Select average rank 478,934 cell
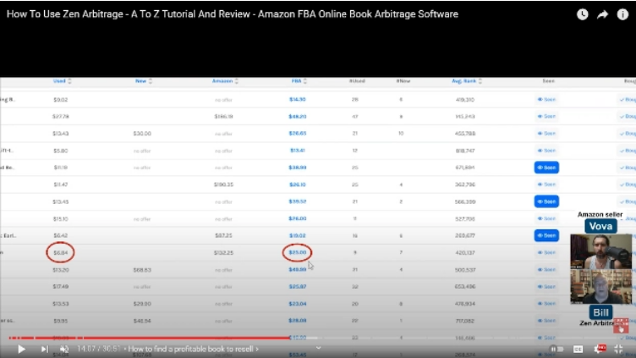The width and height of the screenshot is (636, 358). [x=465, y=304]
